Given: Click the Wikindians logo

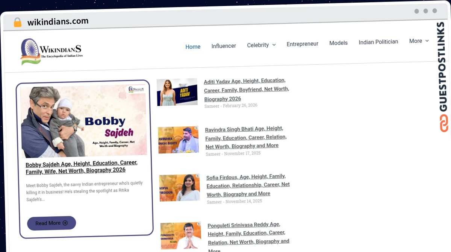Looking at the screenshot, I should point(51,51).
